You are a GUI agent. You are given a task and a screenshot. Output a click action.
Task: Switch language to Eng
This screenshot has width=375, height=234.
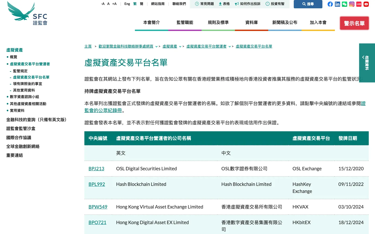point(127,4)
